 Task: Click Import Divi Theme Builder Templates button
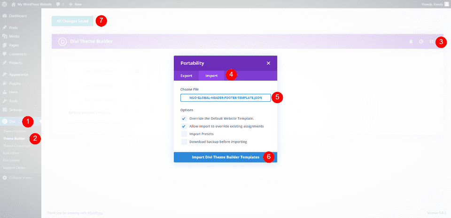(225, 157)
